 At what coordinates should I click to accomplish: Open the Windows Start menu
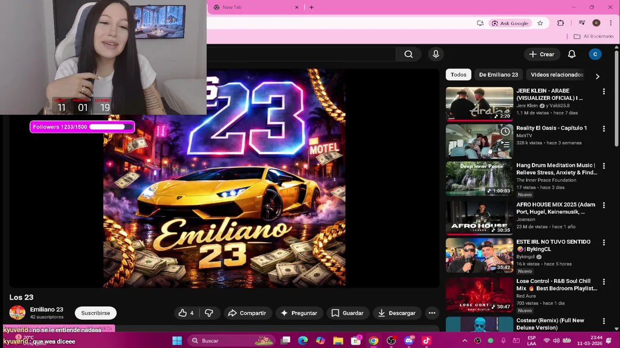tap(177, 341)
